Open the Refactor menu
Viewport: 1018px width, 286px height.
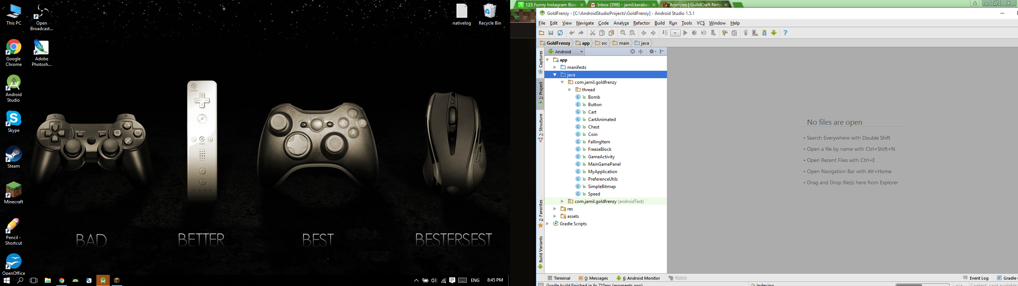pos(642,23)
